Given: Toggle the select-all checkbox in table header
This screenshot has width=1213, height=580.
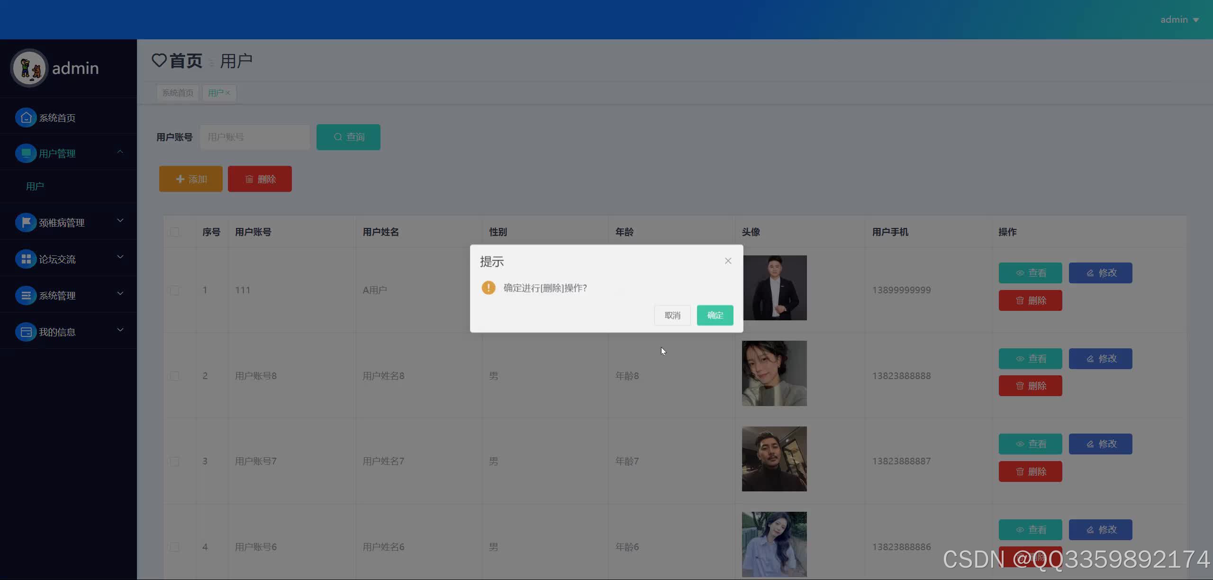Looking at the screenshot, I should tap(174, 232).
